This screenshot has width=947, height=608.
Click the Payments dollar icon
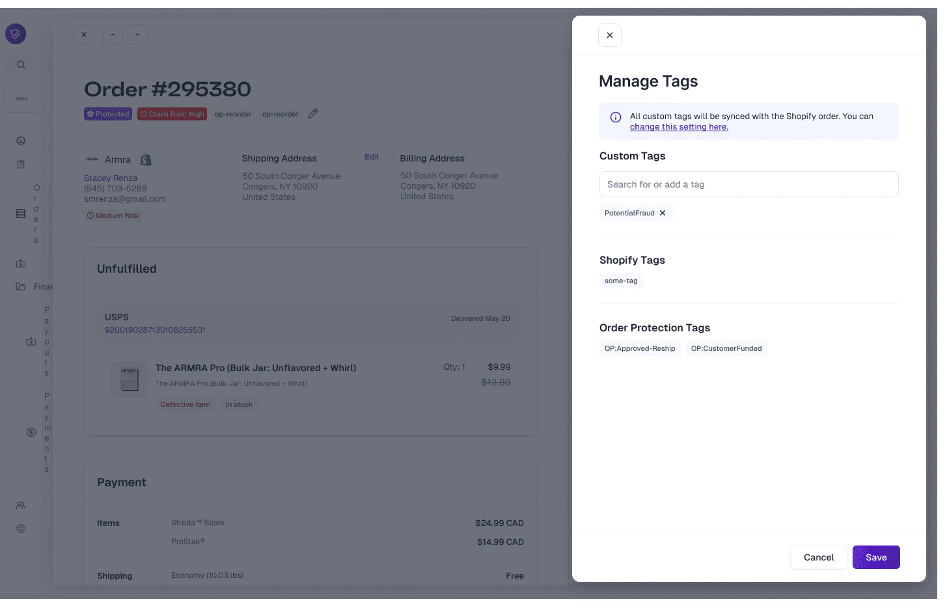[x=30, y=432]
